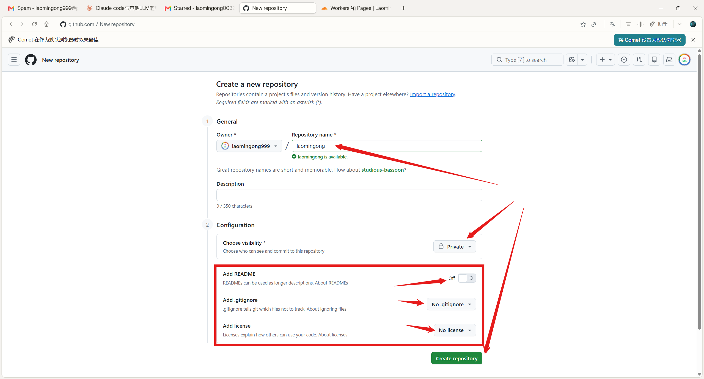Open the Copilot chat icon
The height and width of the screenshot is (379, 704).
572,60
